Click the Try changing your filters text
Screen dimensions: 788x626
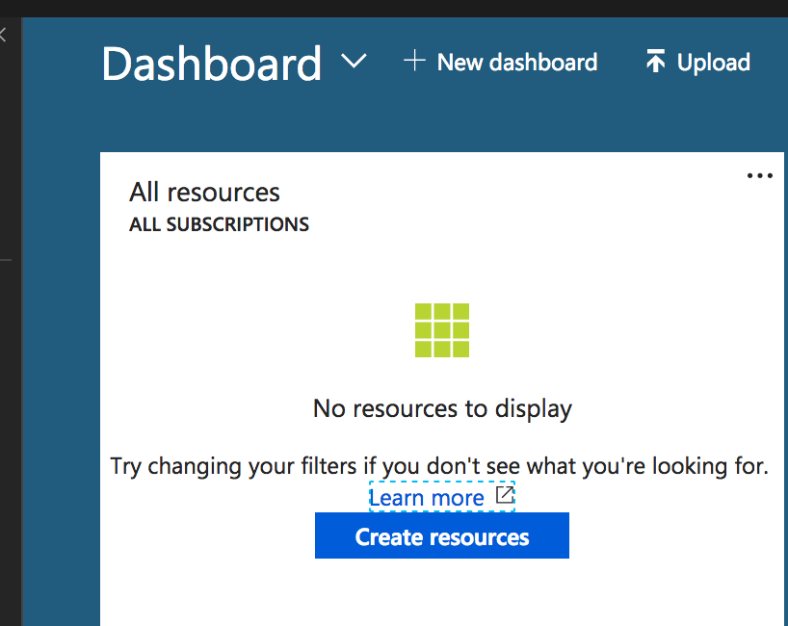pyautogui.click(x=439, y=467)
